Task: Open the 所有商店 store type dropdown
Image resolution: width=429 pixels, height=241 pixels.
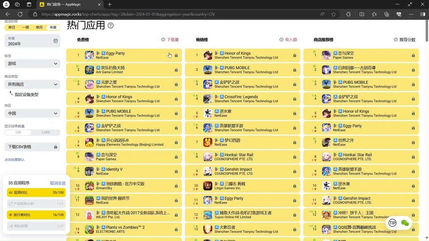Action: 32,84
